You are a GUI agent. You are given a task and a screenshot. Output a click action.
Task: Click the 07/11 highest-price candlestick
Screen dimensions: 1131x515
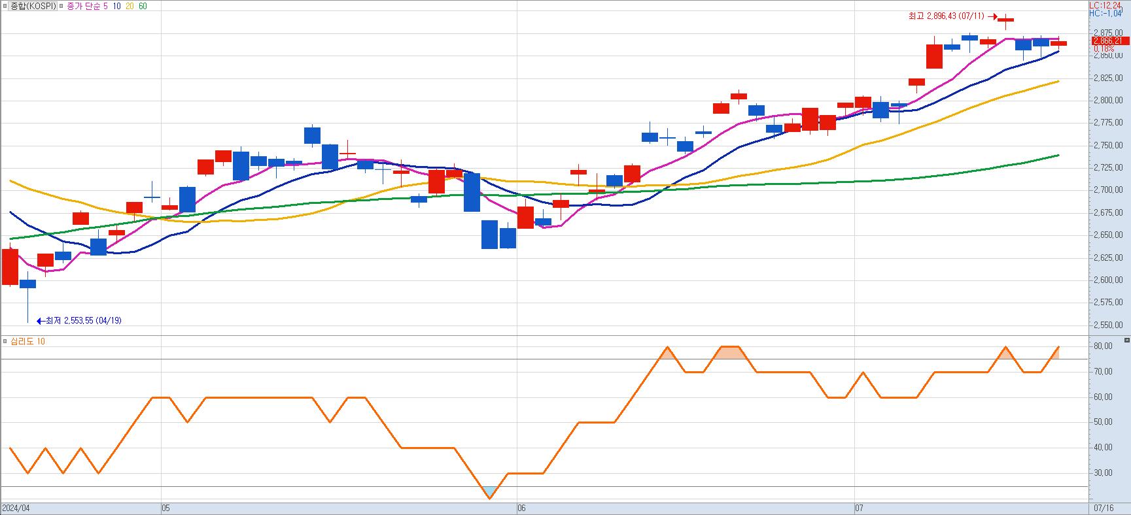click(x=1005, y=20)
